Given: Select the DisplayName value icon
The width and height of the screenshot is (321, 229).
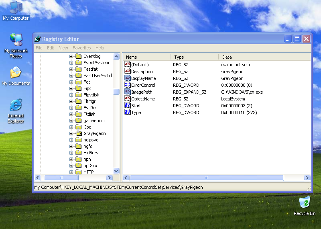Looking at the screenshot, I should (x=127, y=78).
